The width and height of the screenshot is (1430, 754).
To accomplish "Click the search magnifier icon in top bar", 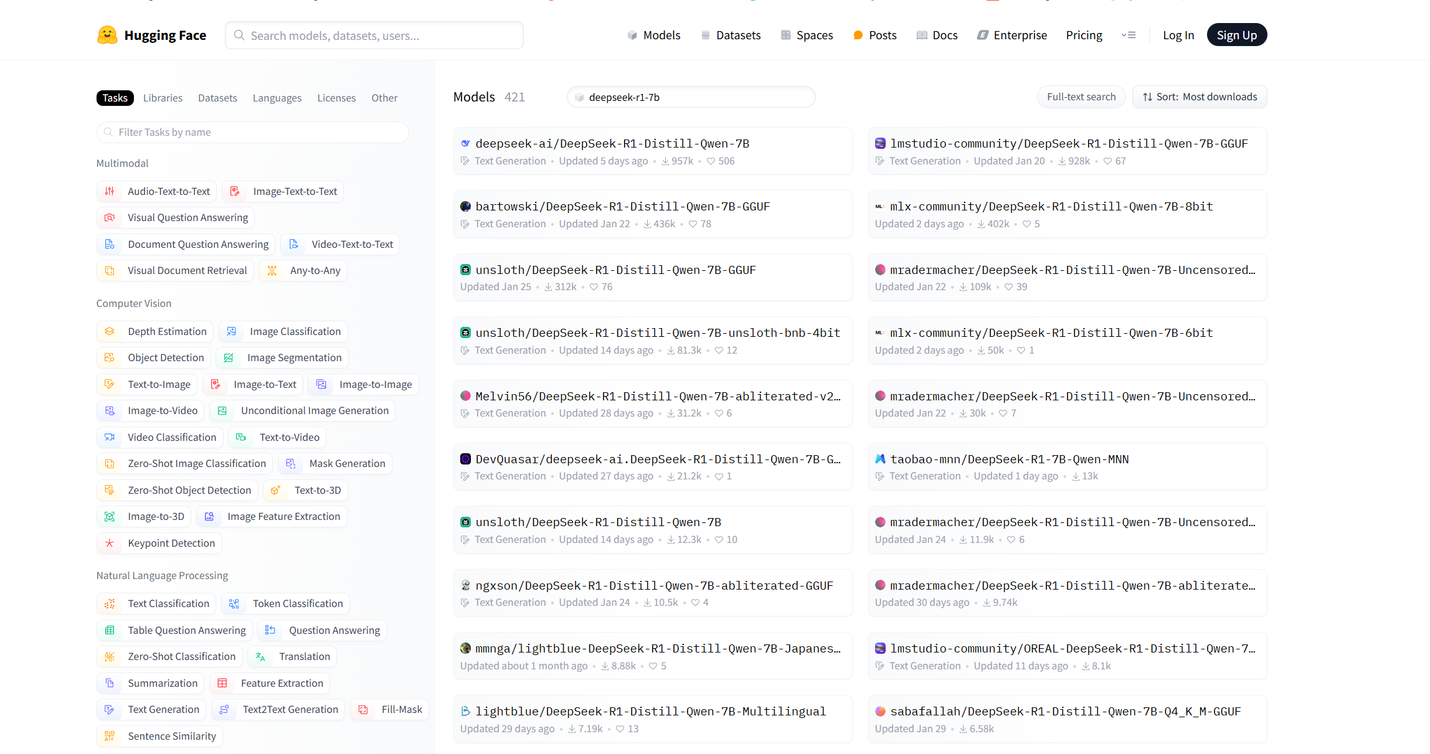I will pos(239,35).
